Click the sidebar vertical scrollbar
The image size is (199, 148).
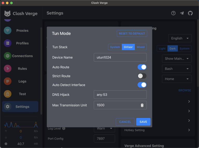41,71
